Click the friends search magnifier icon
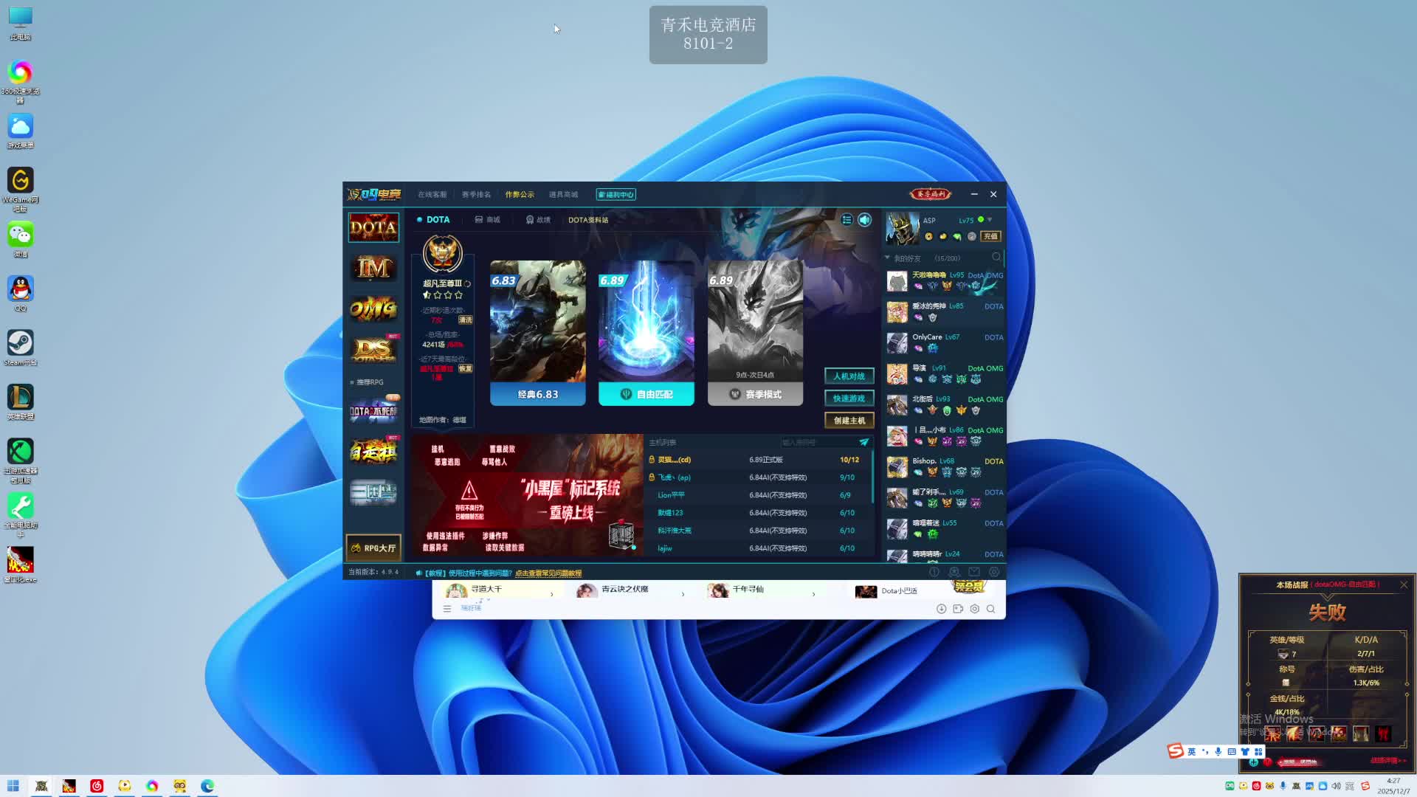The width and height of the screenshot is (1417, 797). (996, 258)
